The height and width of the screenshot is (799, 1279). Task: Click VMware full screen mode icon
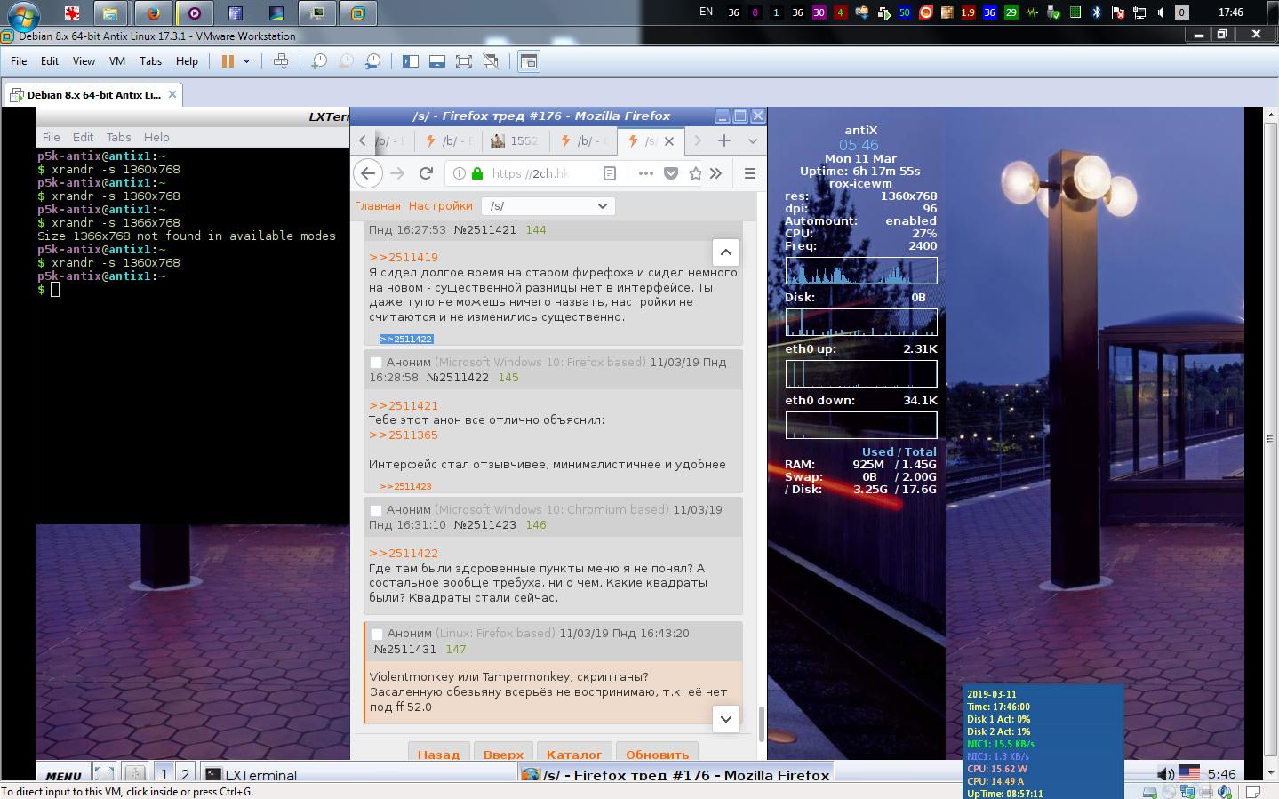pos(463,61)
